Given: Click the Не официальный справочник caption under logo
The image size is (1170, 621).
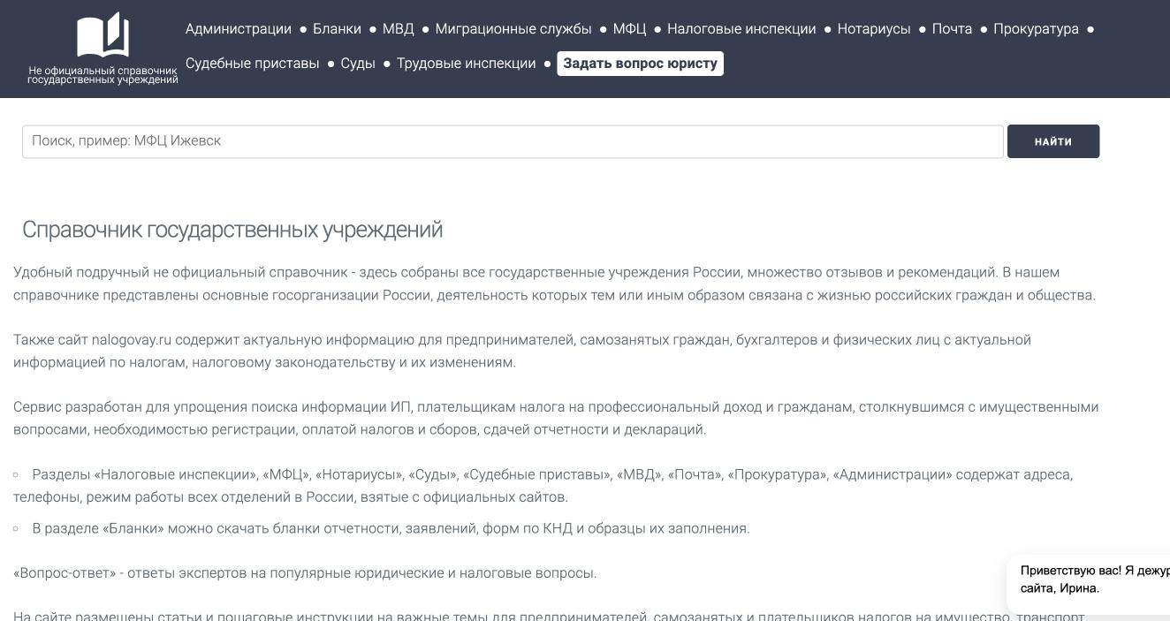Looking at the screenshot, I should point(103,75).
